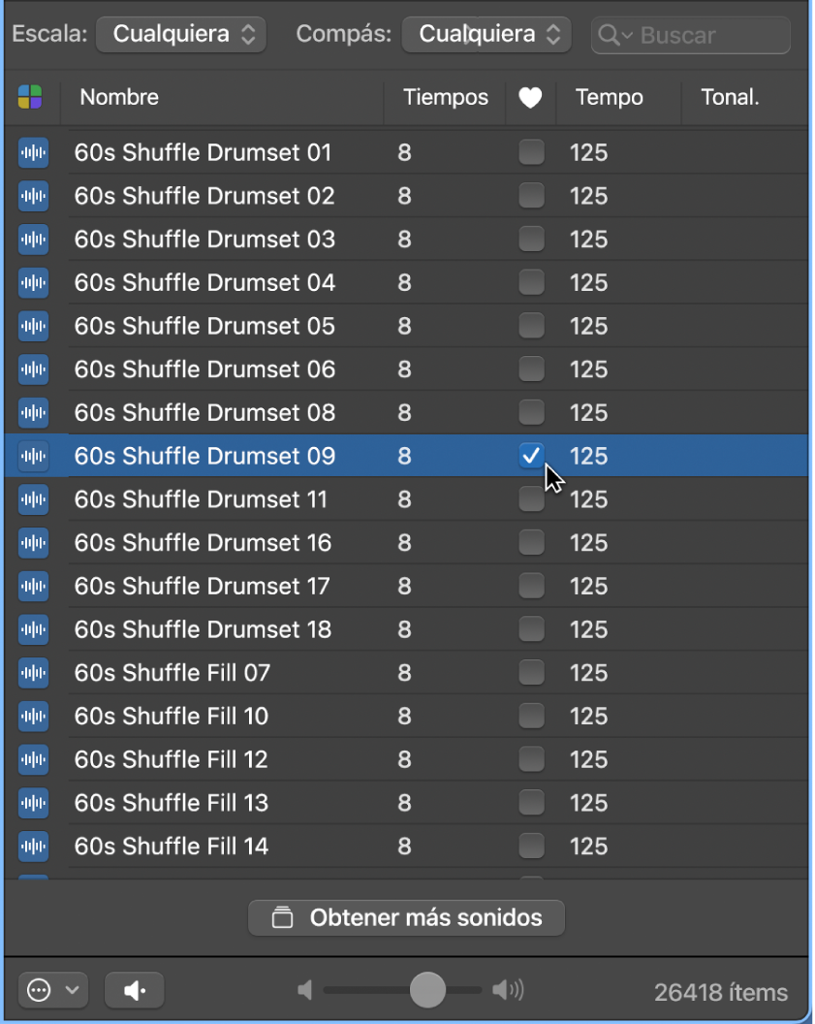The height and width of the screenshot is (1024, 815).
Task: Open the Compás pop-up menu
Action: coord(486,35)
